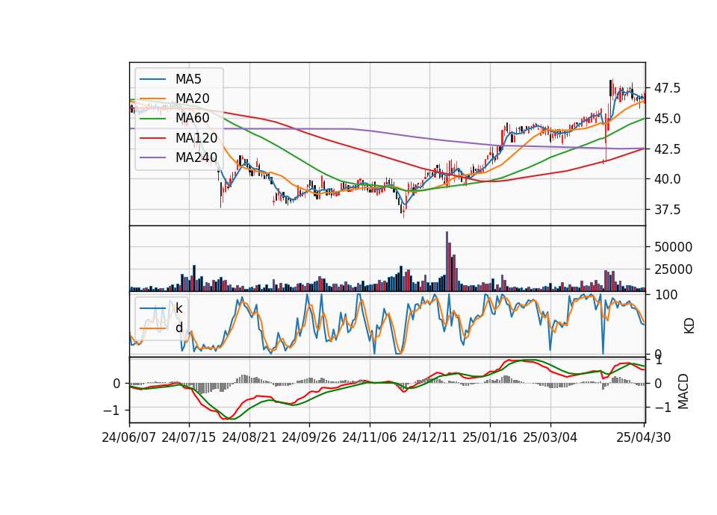Click the 24/07/15 date tick label

click(189, 437)
